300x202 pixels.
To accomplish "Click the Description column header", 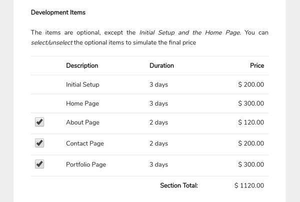I will click(x=82, y=65).
